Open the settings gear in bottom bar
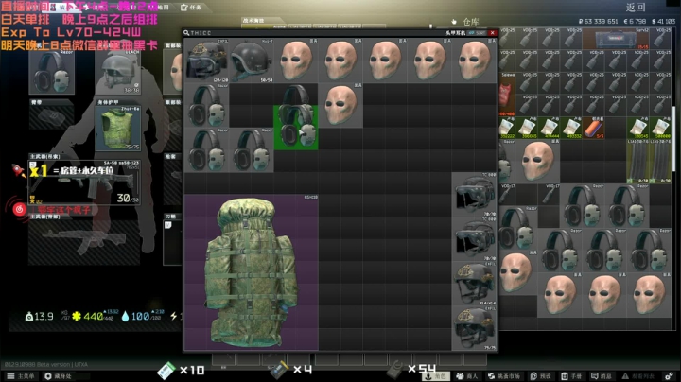This screenshot has height=382, width=681. pos(670,376)
